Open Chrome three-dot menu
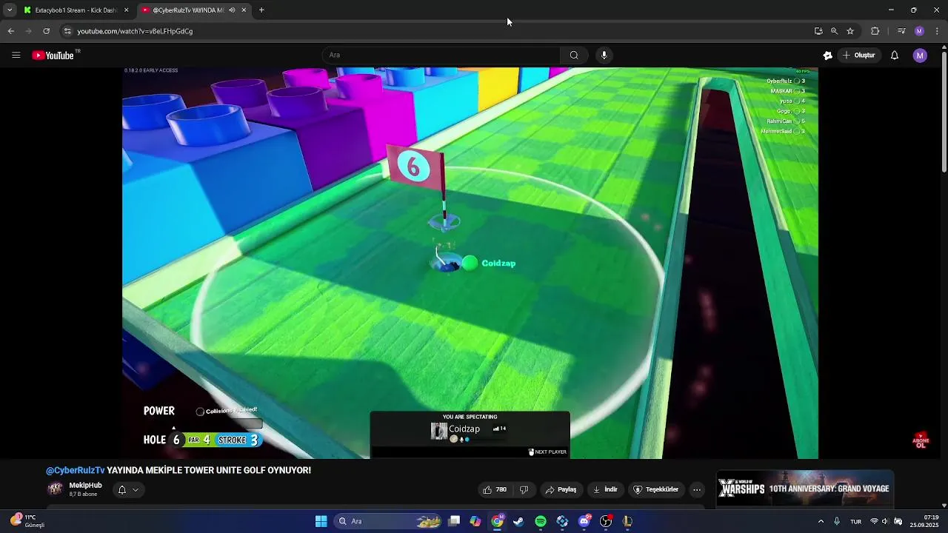The width and height of the screenshot is (948, 533). (938, 31)
